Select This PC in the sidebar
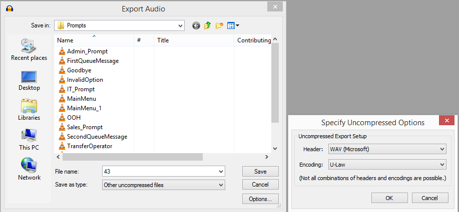 pos(29,140)
